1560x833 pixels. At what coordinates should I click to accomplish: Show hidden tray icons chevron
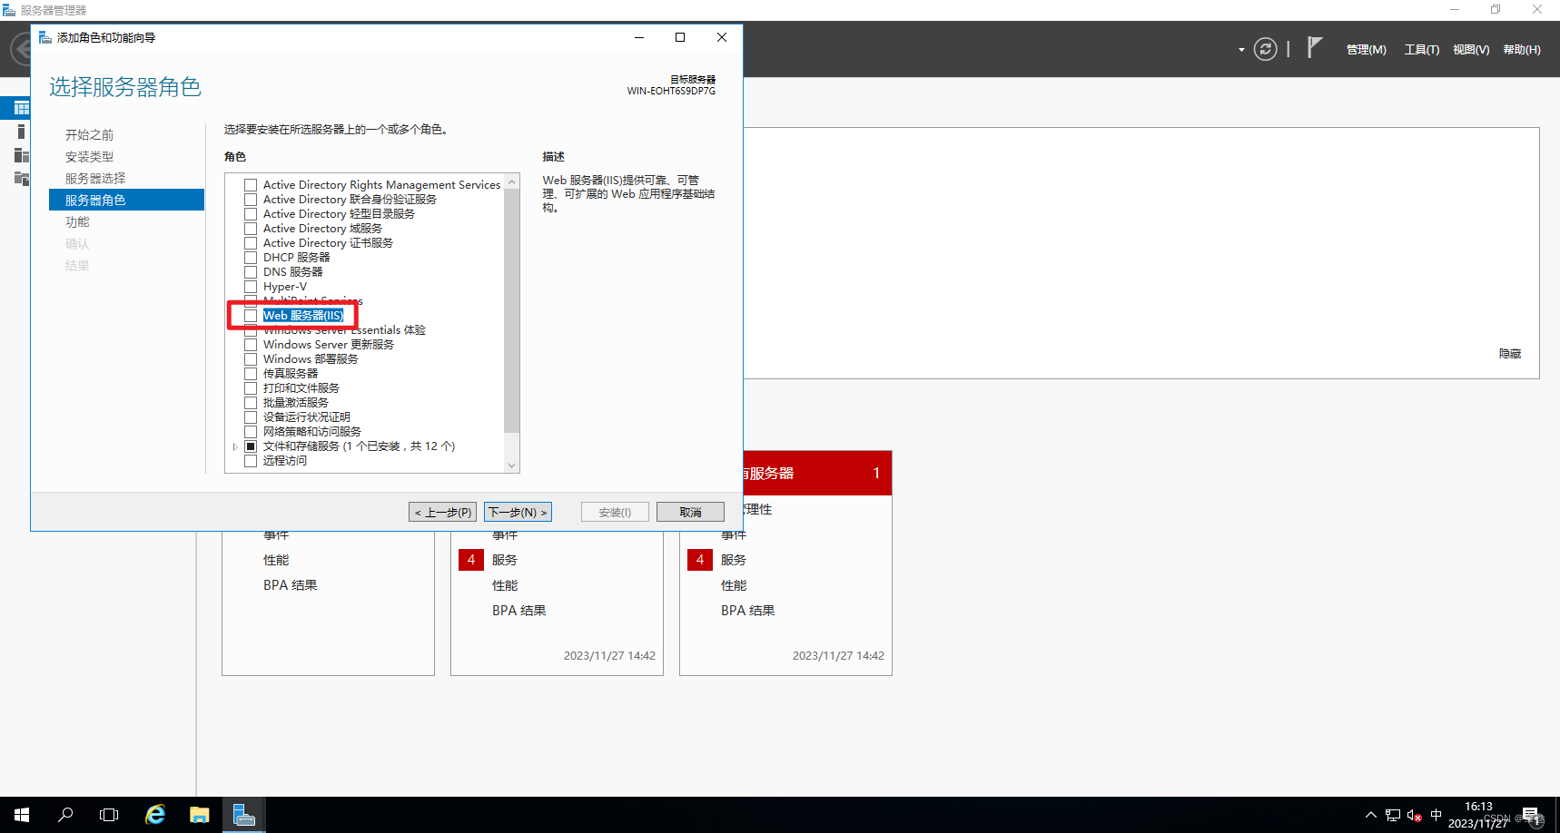coord(1370,815)
